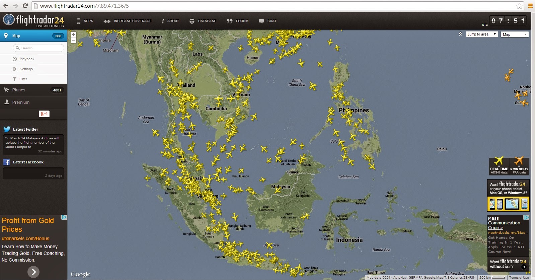Open the Jump to area dropdown
535x280 pixels.
[482, 34]
